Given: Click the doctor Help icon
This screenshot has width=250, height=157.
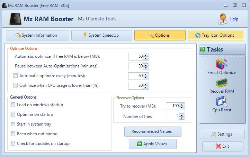Looking at the screenshot, I should [x=223, y=19].
